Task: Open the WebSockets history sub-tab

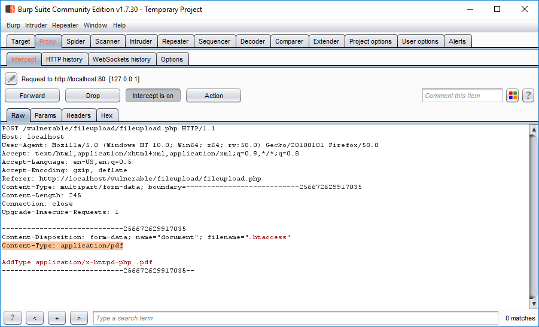Action: (121, 59)
